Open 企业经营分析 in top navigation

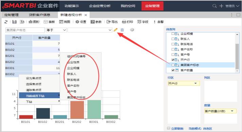[x=100, y=6]
